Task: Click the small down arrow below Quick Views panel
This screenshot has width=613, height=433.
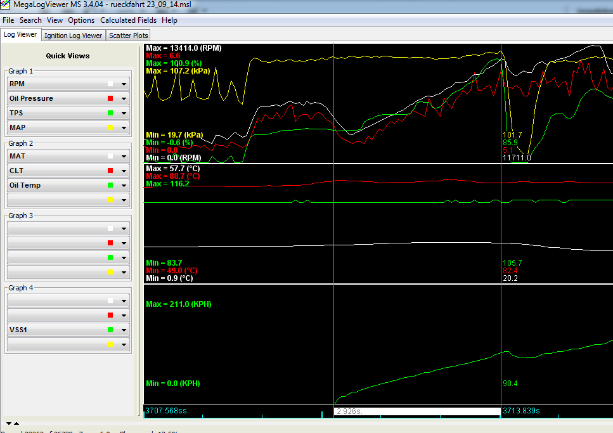Action: (x=9, y=423)
